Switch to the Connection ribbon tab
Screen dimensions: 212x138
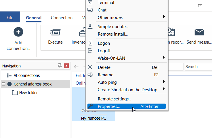[62, 18]
